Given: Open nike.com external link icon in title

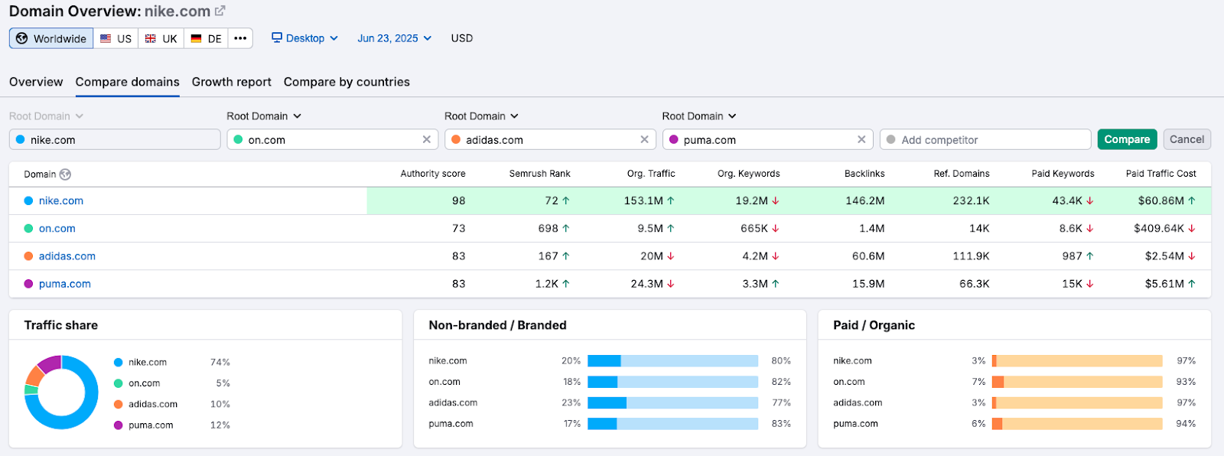Looking at the screenshot, I should (x=220, y=11).
